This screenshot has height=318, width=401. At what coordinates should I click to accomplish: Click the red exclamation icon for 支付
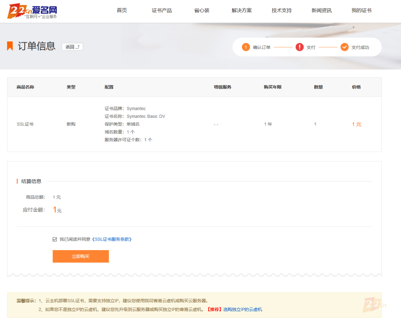click(300, 47)
